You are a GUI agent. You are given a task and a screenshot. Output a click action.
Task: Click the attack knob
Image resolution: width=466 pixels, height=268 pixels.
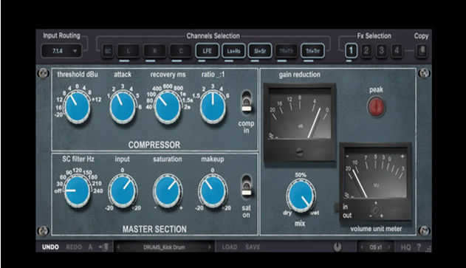[123, 107]
